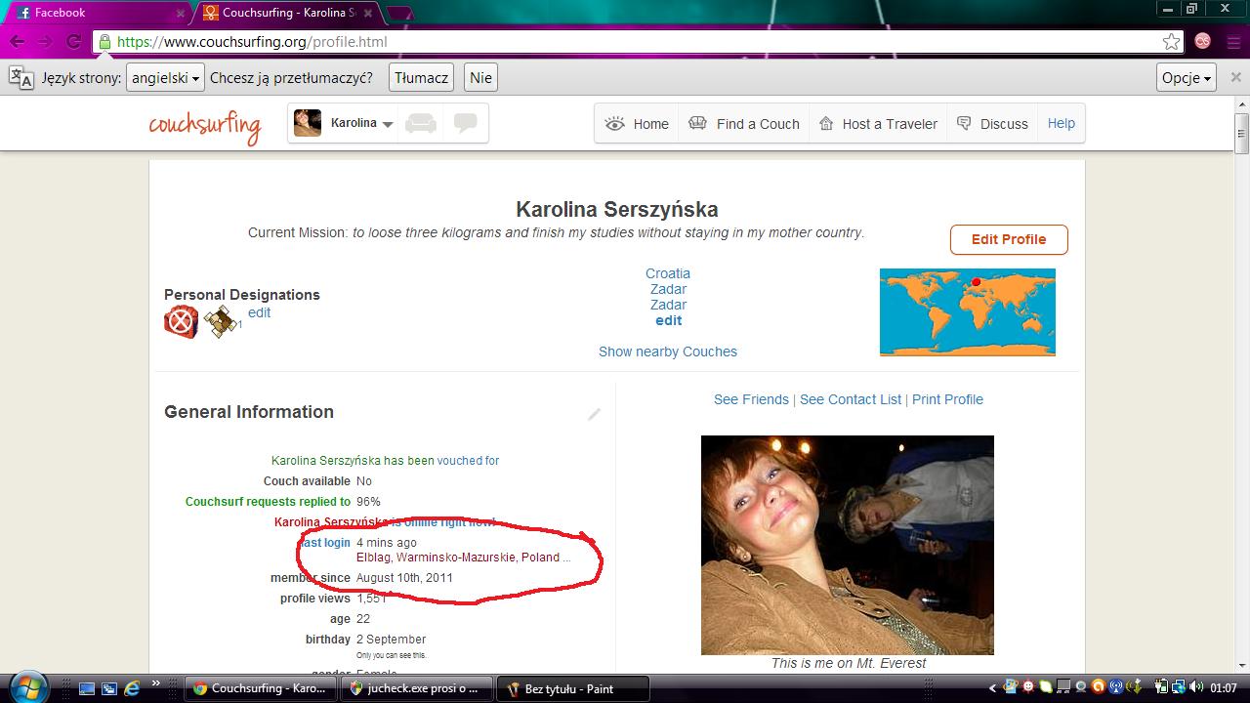Screen dimensions: 1250x703
Task: Switch to the Facebook tab
Action: pos(96,13)
